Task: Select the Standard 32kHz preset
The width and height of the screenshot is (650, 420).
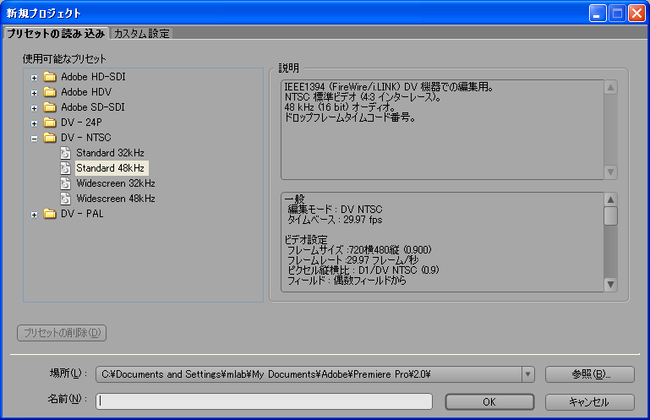Action: [110, 153]
